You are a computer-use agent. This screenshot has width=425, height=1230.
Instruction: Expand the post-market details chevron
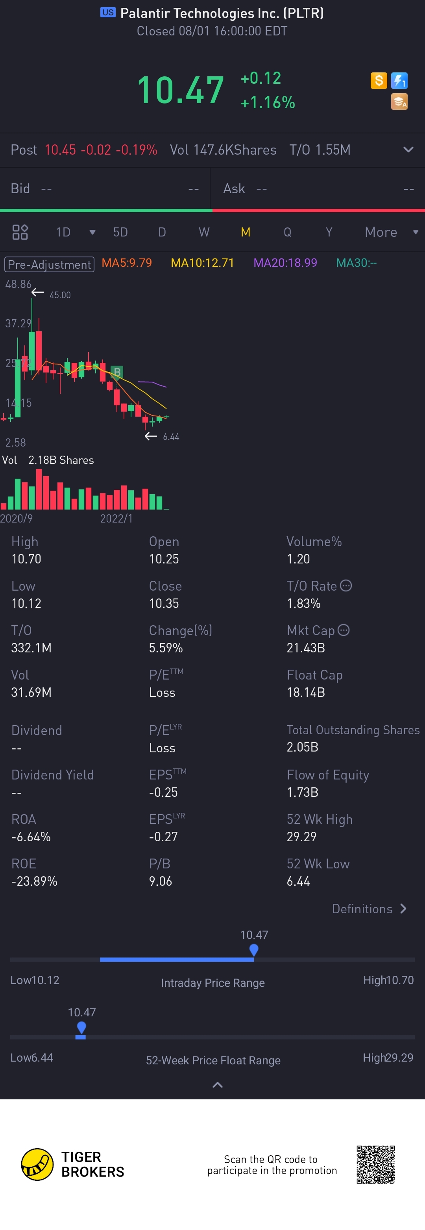click(x=408, y=150)
